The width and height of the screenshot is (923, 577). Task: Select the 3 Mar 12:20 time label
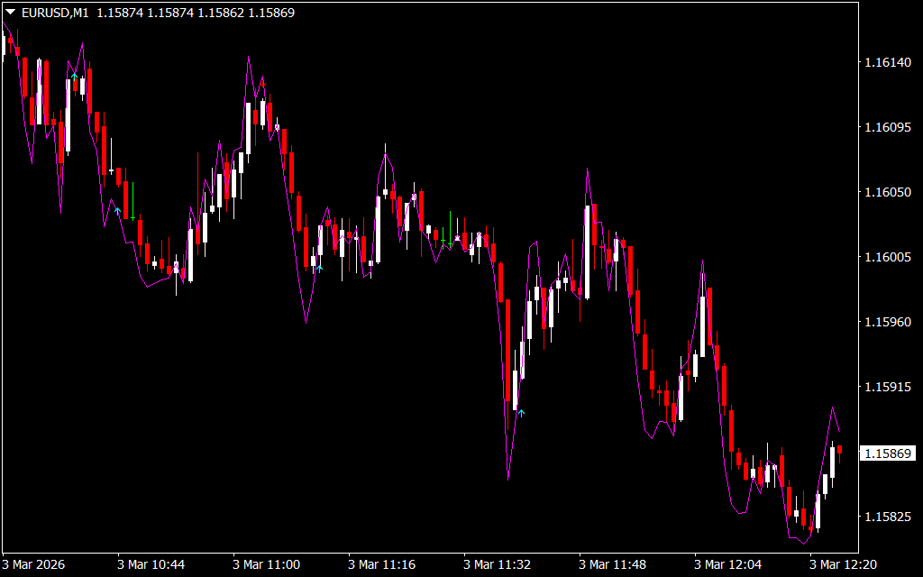point(843,564)
